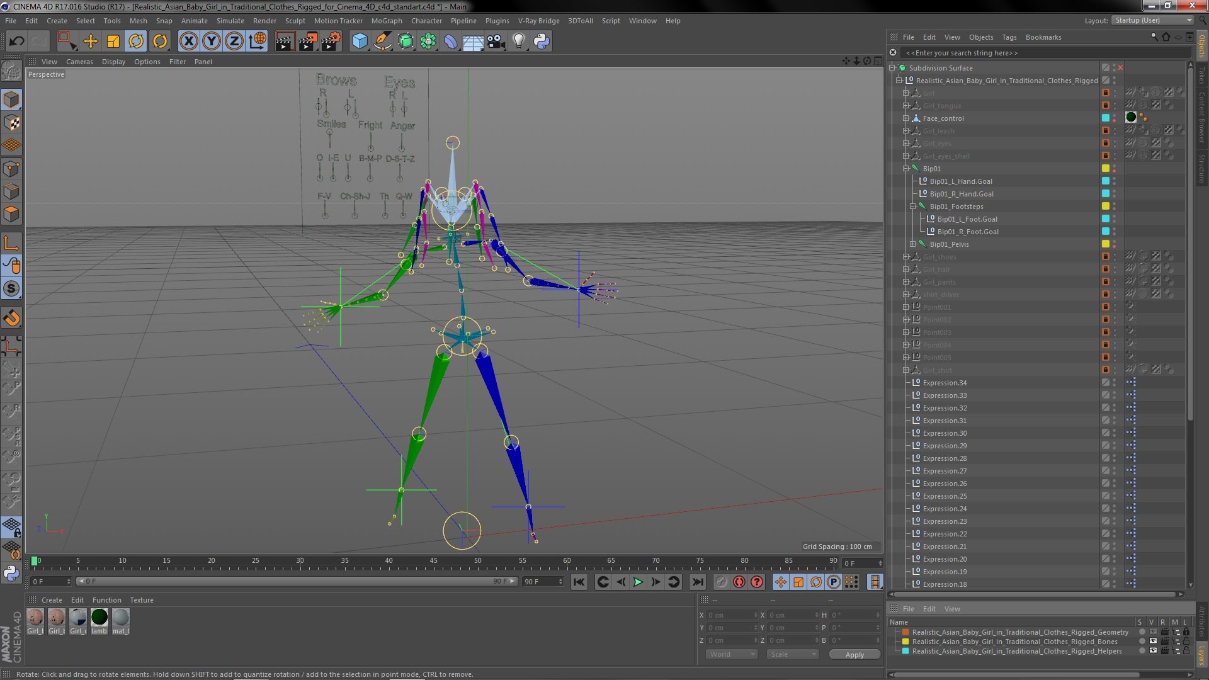
Task: Switch the coordinate system icon
Action: [x=258, y=42]
